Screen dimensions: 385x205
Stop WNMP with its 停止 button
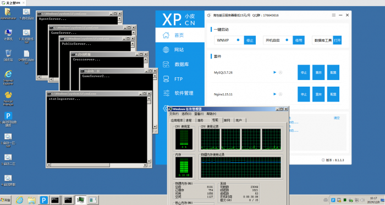click(x=250, y=40)
